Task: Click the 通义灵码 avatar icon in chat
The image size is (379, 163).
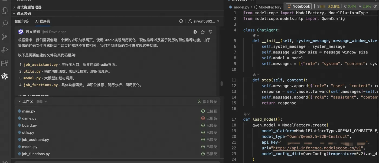Action: click(x=21, y=32)
